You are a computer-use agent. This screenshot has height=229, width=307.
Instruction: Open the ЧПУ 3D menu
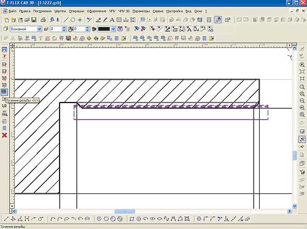tap(124, 11)
